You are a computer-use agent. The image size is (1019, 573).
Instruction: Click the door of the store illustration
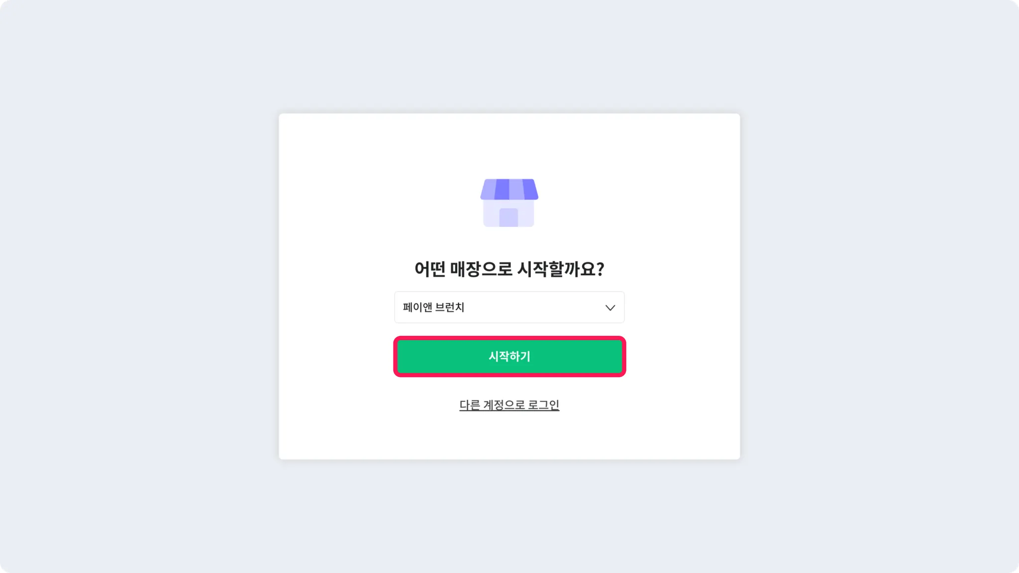click(509, 218)
